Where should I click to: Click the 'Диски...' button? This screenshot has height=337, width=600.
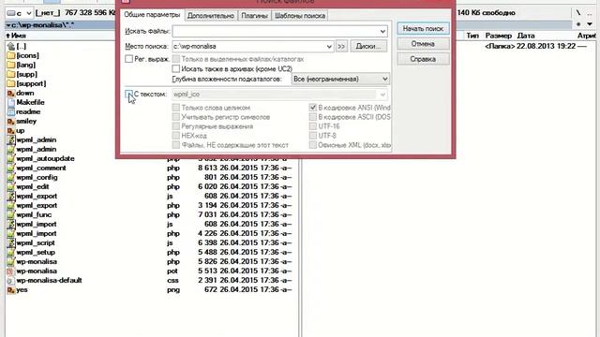pos(368,46)
